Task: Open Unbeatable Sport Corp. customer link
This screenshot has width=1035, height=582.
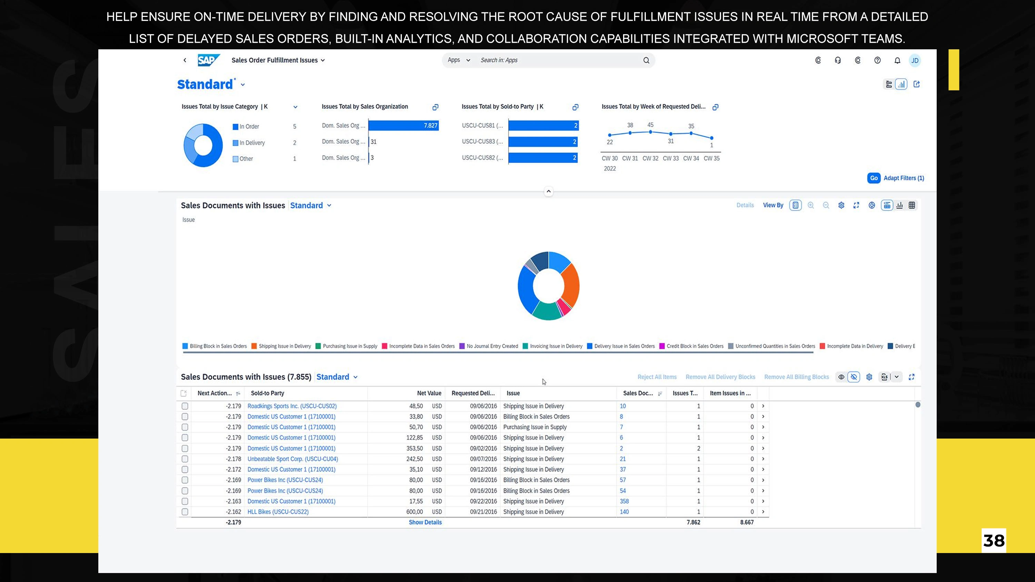Action: tap(293, 459)
